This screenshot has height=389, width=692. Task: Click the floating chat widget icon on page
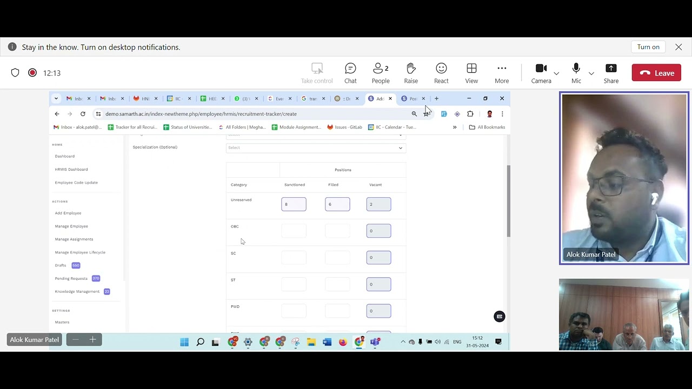click(x=500, y=317)
